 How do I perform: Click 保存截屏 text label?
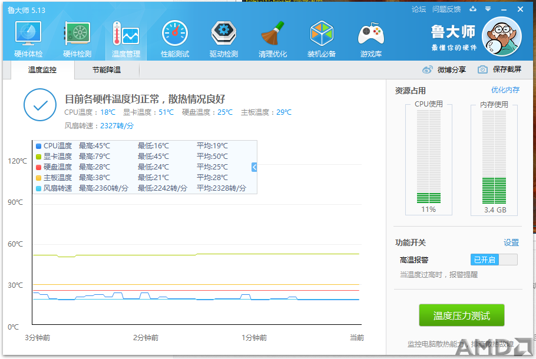point(507,69)
